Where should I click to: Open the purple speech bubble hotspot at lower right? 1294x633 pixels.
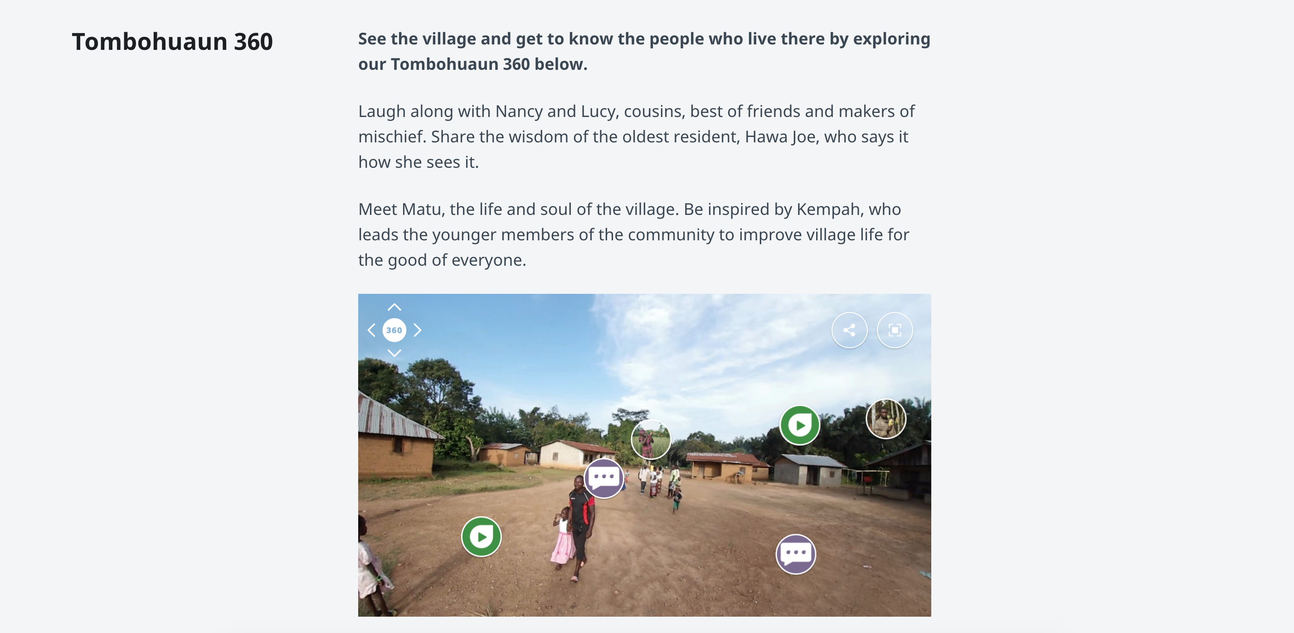(x=795, y=554)
